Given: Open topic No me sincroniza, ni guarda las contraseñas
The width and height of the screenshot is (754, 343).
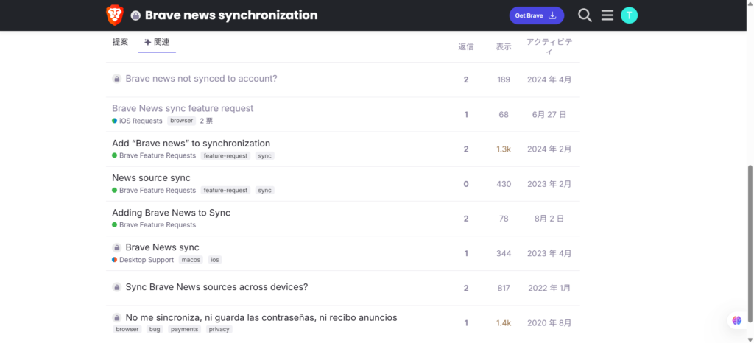Looking at the screenshot, I should click(x=261, y=317).
